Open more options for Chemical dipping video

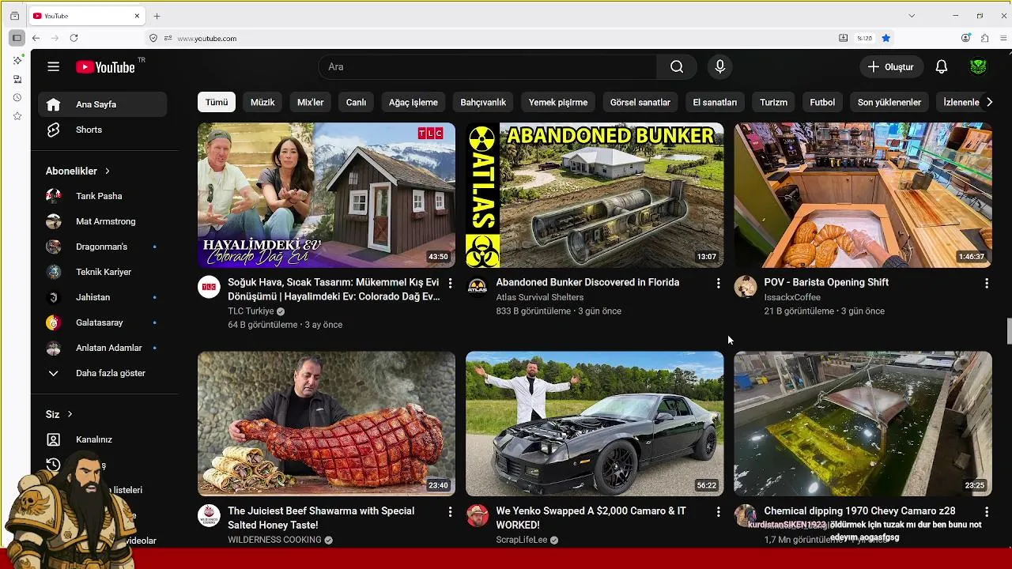point(986,512)
